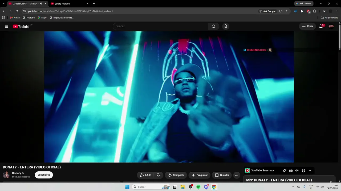The width and height of the screenshot is (341, 191).
Task: Bookmark this page with the star
Action: [x=286, y=11]
